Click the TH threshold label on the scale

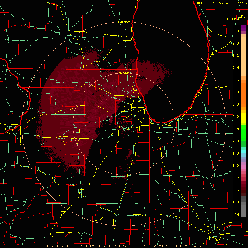[x=237, y=215]
